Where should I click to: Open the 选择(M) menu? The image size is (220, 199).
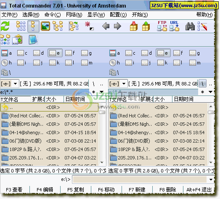(31, 15)
